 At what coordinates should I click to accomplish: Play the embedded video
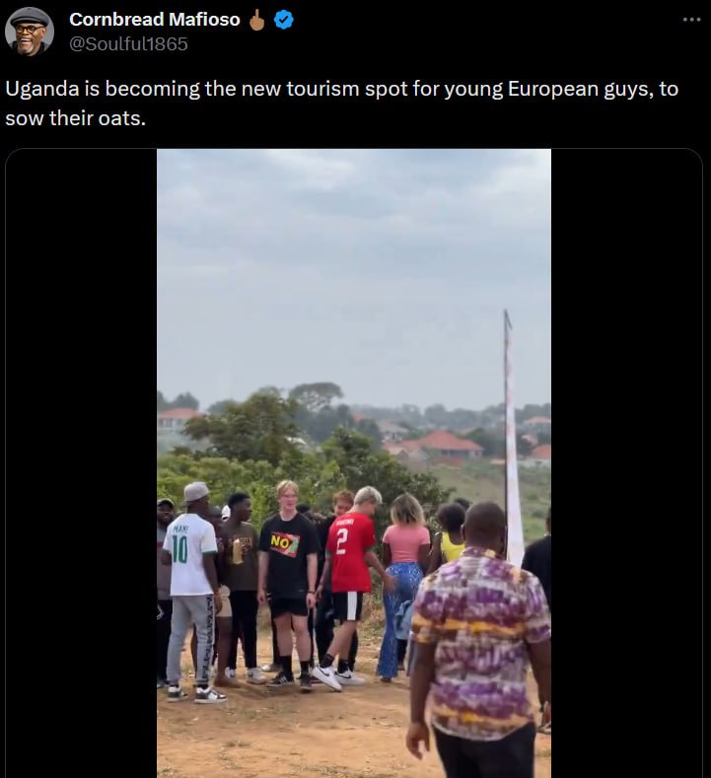click(x=354, y=462)
